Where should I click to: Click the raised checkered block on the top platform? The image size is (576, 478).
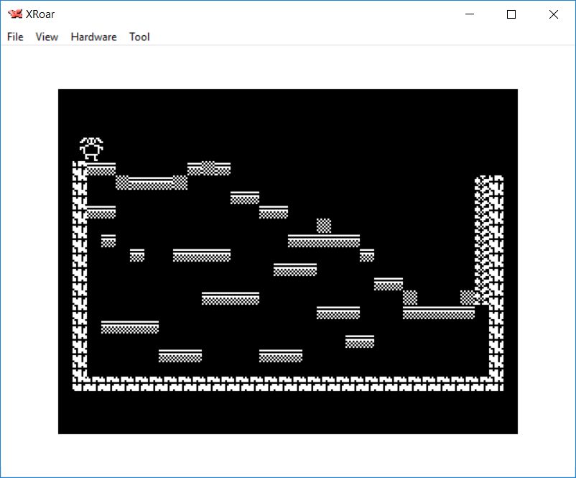[208, 167]
